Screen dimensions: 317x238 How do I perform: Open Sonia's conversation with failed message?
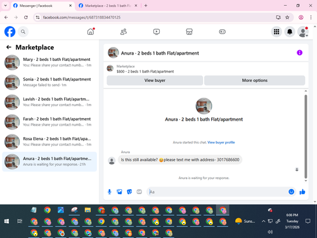pos(49,82)
